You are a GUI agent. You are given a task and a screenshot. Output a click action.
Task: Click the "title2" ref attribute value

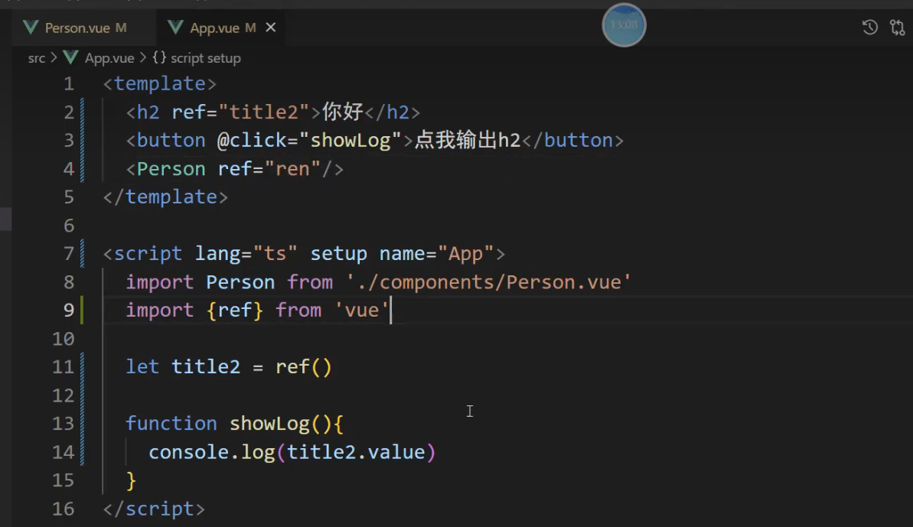(x=264, y=112)
